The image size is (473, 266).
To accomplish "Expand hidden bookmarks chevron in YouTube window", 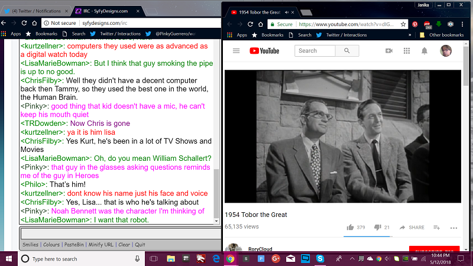I will coord(410,35).
